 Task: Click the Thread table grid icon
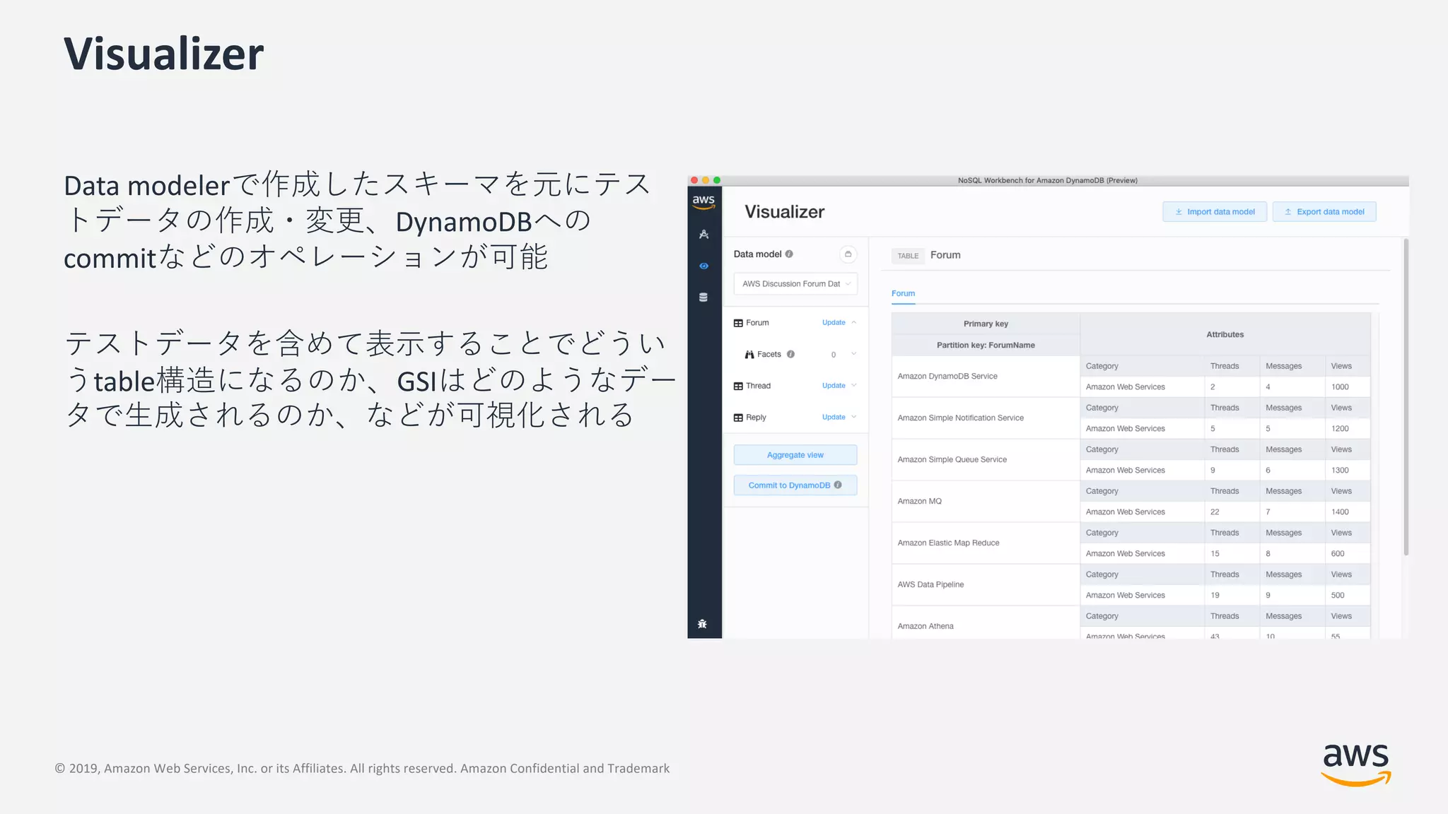[x=738, y=386]
